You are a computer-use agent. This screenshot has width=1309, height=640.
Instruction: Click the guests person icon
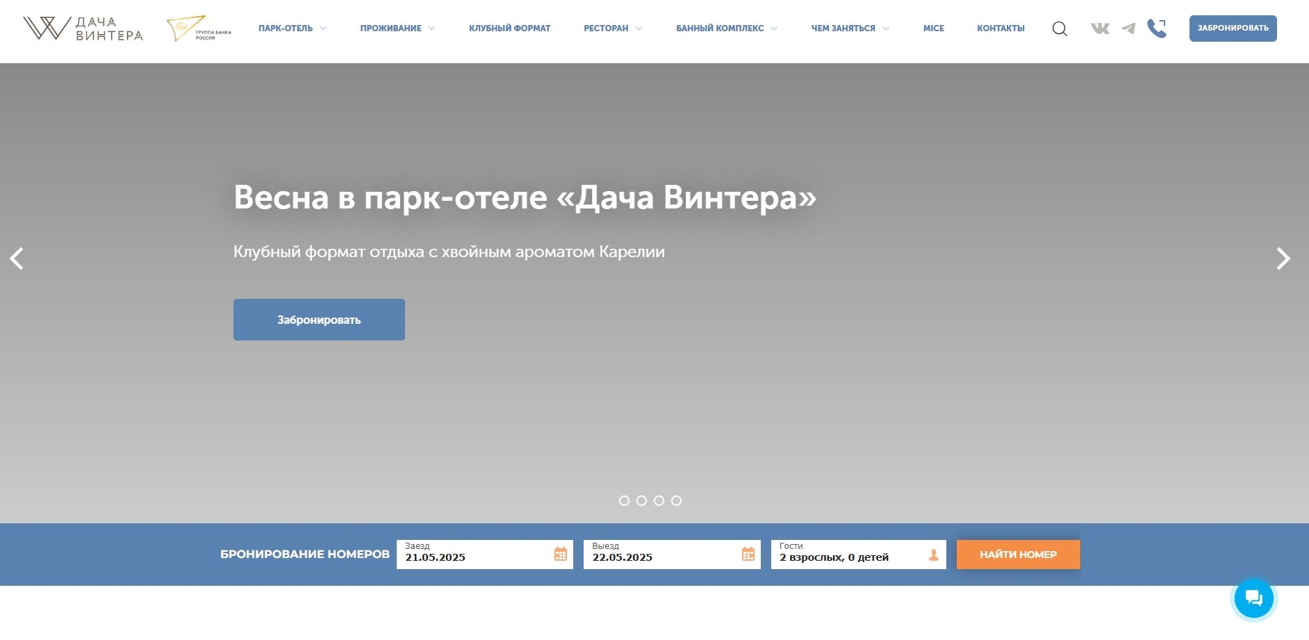pyautogui.click(x=933, y=555)
